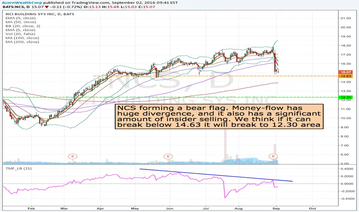Click the 21.00 price axis label
Screen dimensions: 359x212
(x=346, y=18)
